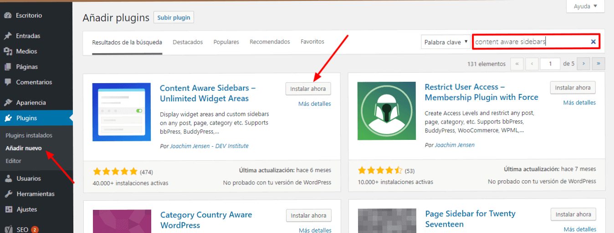
Task: Open Content Aware Sidebars title link
Action: pos(208,93)
